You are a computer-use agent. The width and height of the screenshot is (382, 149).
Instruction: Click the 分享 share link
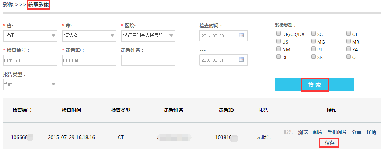point(357,132)
